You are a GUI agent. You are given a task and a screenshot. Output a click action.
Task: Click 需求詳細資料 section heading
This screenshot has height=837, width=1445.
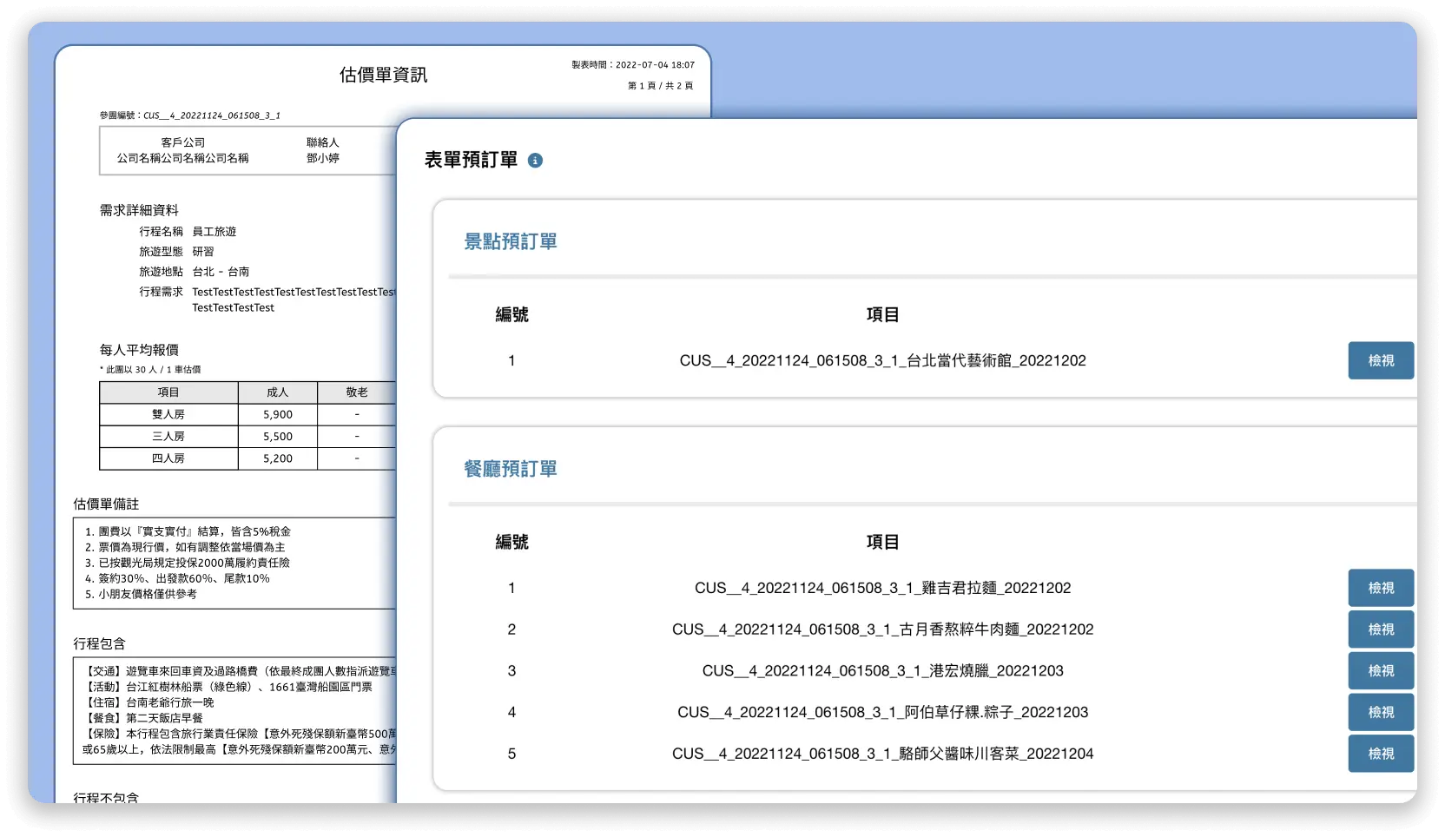click(139, 210)
